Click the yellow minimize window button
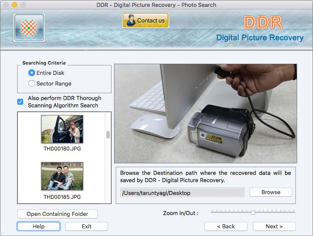The height and width of the screenshot is (236, 313). (15, 5)
